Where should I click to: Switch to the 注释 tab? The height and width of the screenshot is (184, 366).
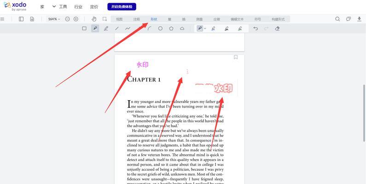(x=137, y=19)
